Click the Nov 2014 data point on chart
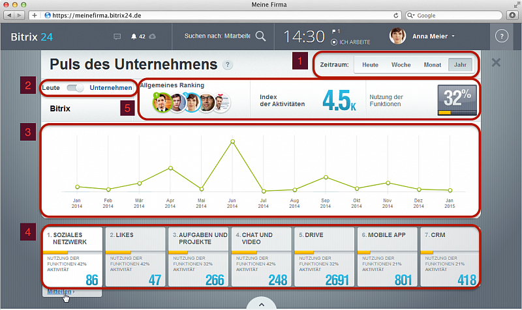522x310 pixels. tap(388, 183)
